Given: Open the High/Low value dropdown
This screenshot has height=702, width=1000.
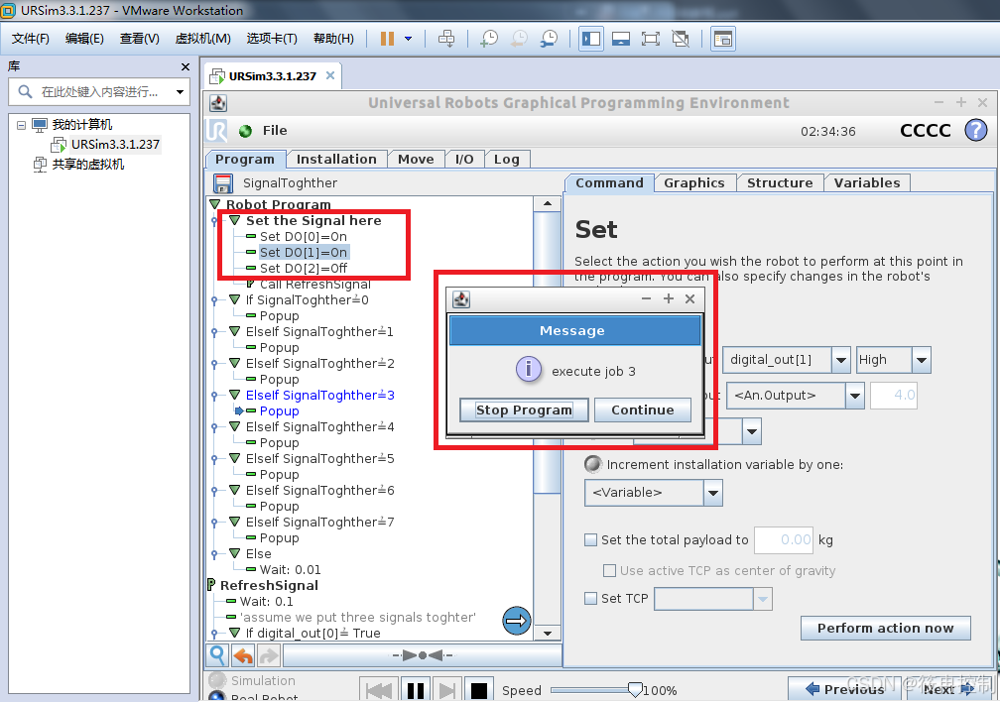Looking at the screenshot, I should click(x=921, y=360).
